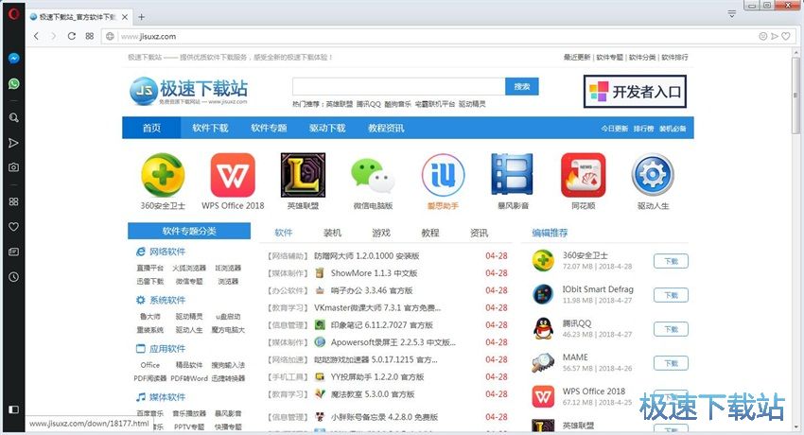Image resolution: width=804 pixels, height=435 pixels.
Task: Open Speed Dial from the sidebar grid icon
Action: 14,201
